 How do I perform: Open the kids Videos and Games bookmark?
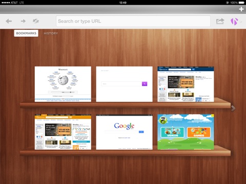pos(186,132)
